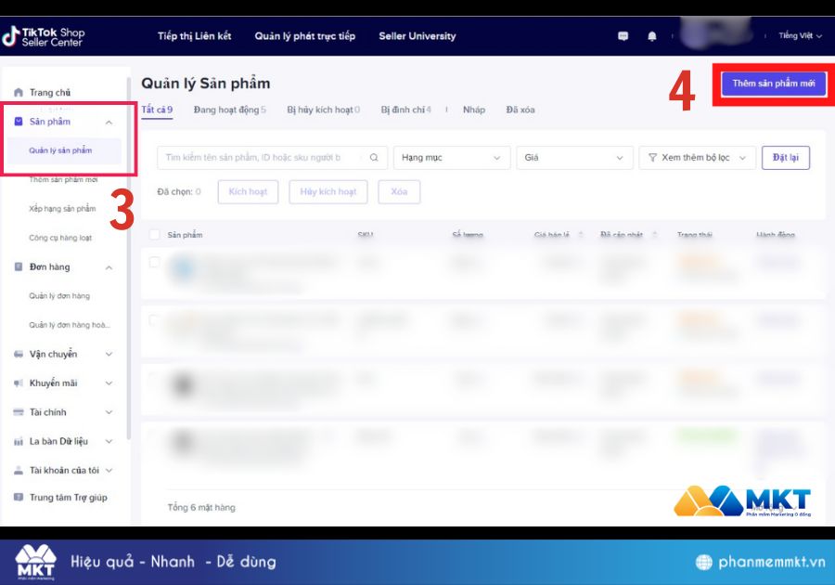The width and height of the screenshot is (835, 585).
Task: Click the Hủy kích hoạt button
Action: 328,192
